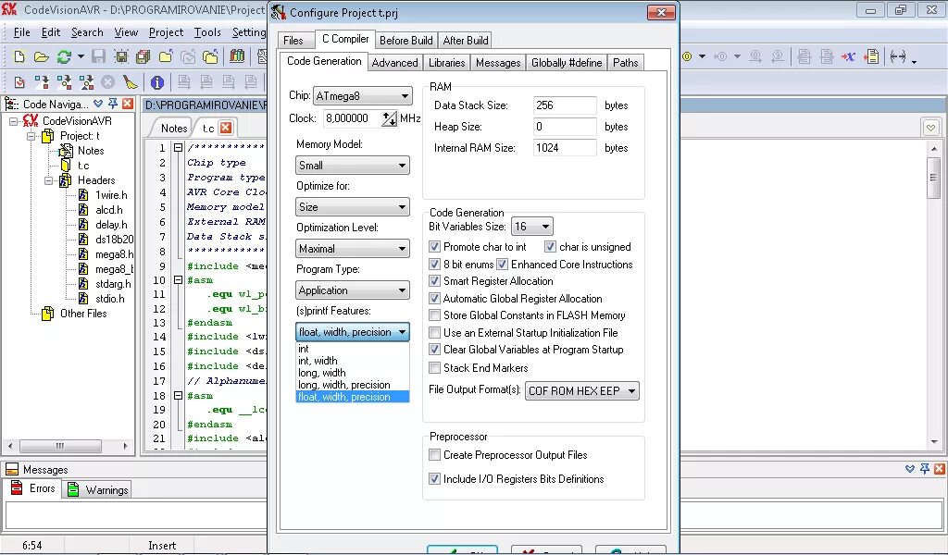Click the green Reopen arrows icon
Image resolution: width=948 pixels, height=555 pixels.
[x=64, y=56]
